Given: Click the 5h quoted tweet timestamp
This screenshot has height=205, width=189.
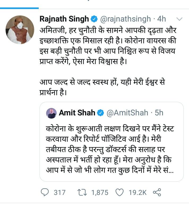Looking at the screenshot, I should point(159,112).
